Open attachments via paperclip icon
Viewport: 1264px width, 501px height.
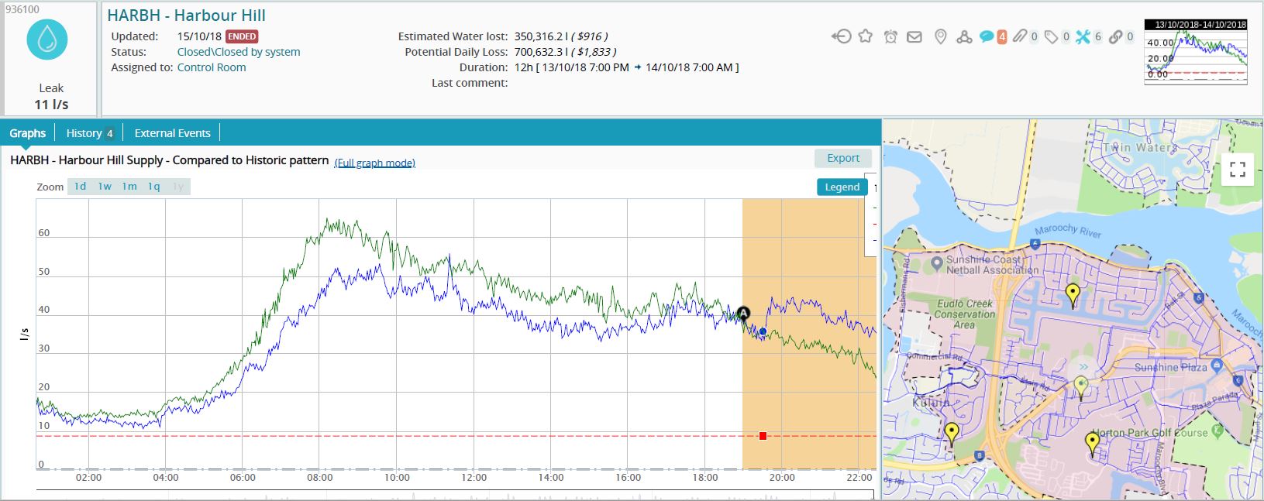click(x=1020, y=36)
